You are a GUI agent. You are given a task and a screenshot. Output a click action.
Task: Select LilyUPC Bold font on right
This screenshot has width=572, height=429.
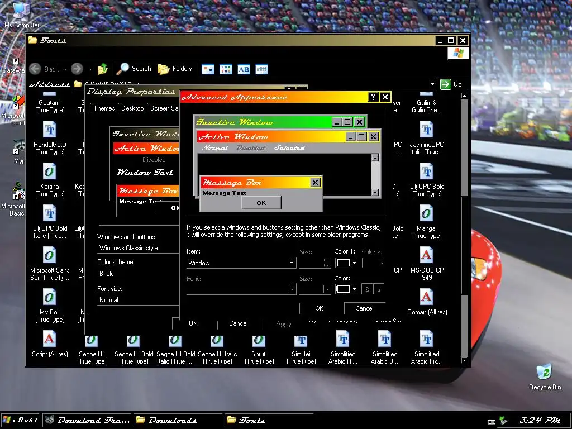tap(426, 180)
